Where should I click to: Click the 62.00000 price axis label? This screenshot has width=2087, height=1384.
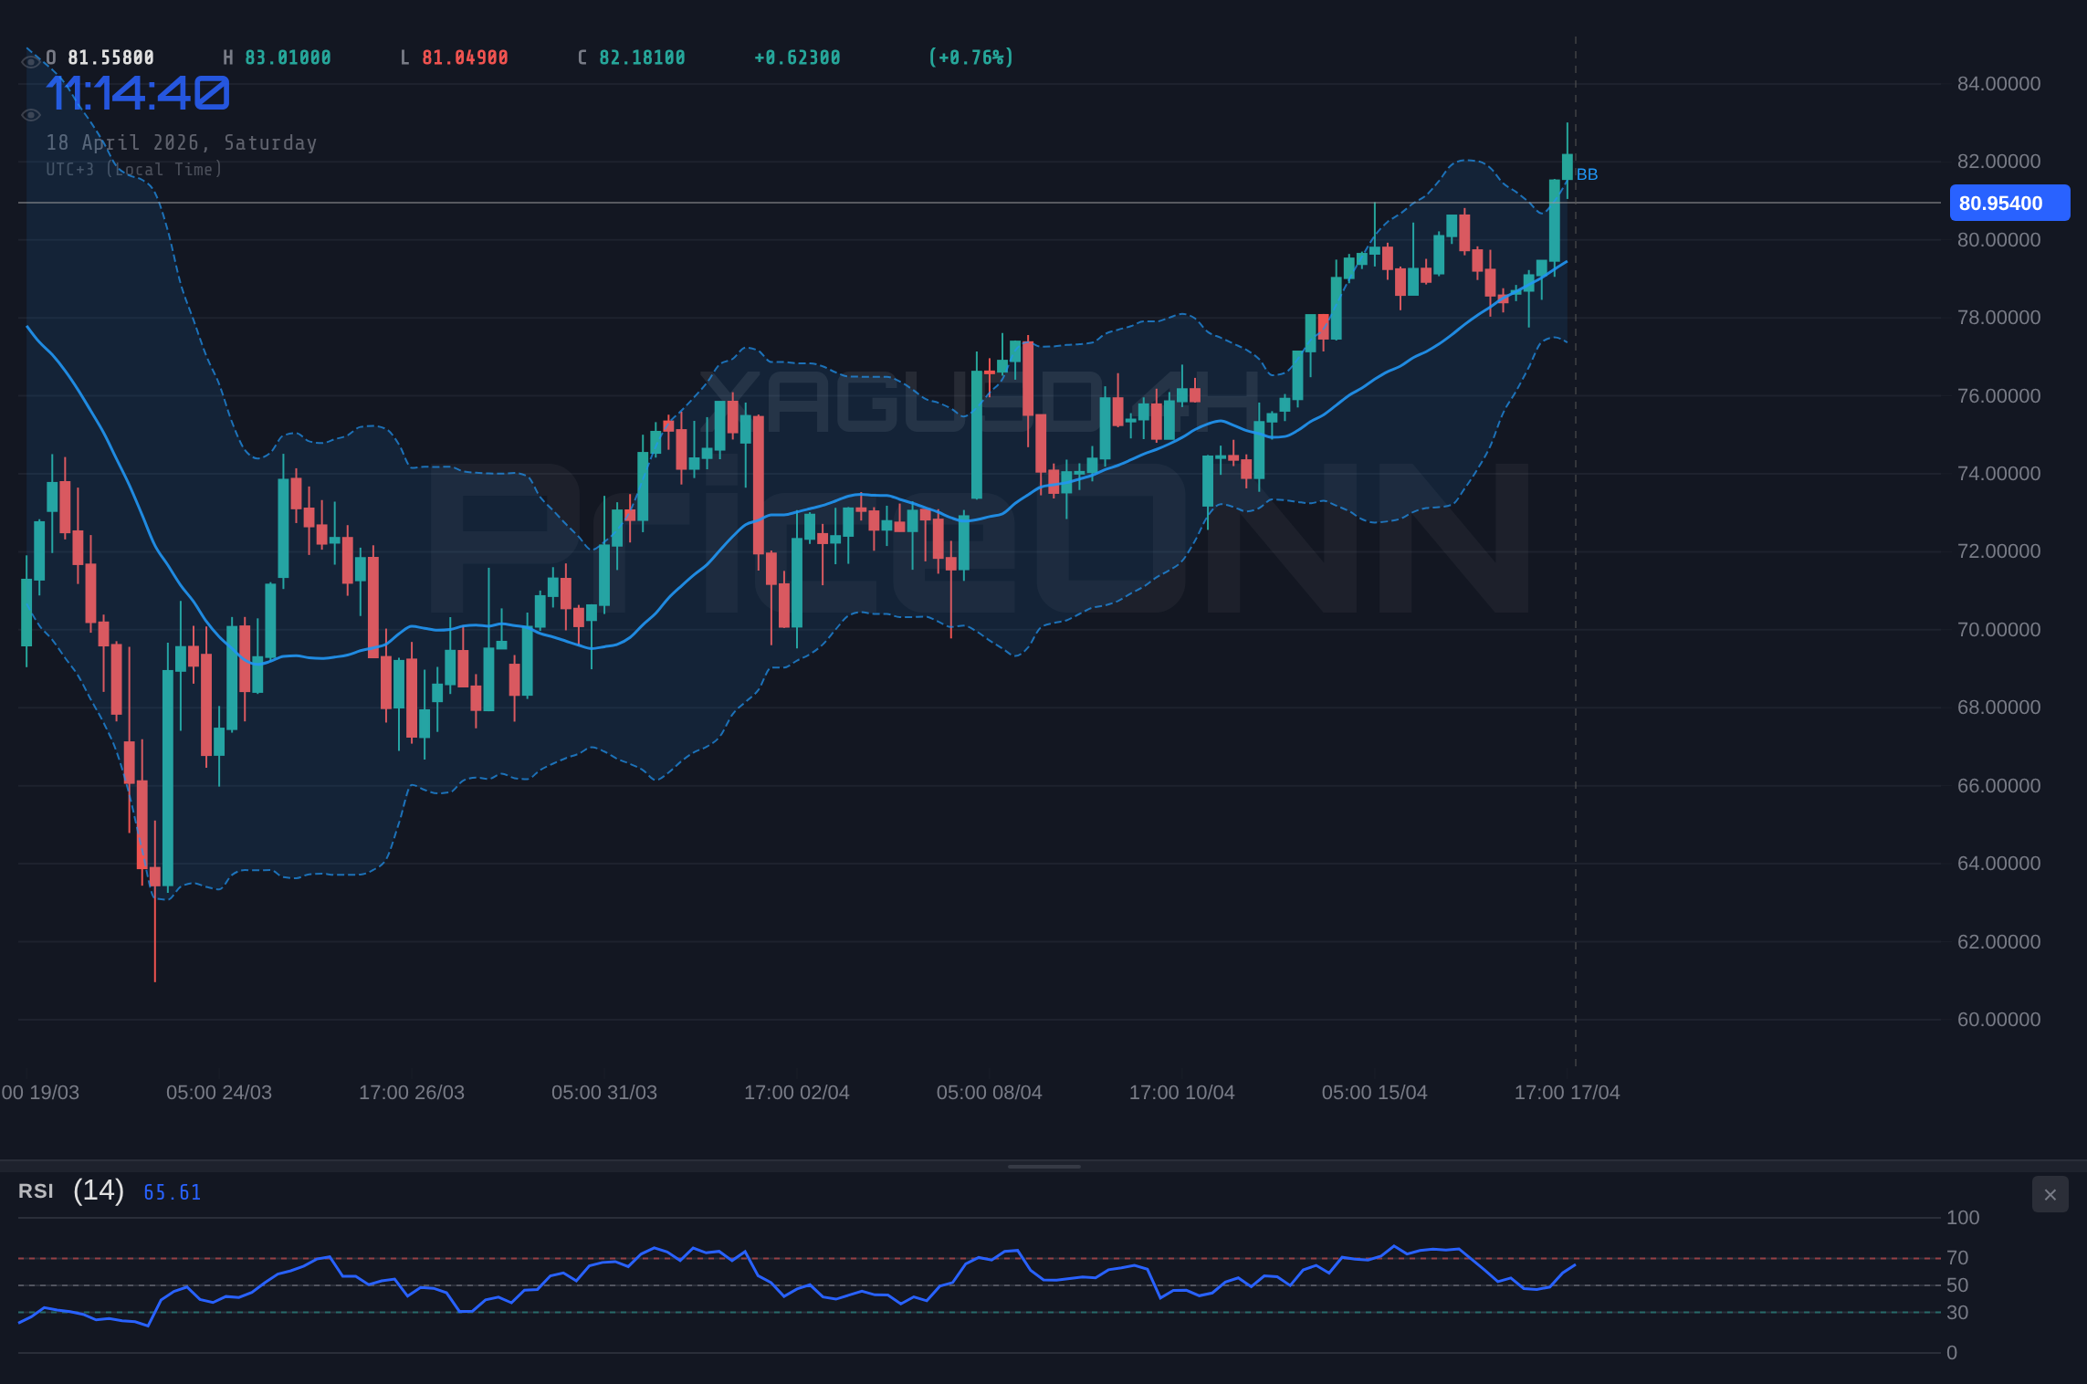click(x=1998, y=942)
